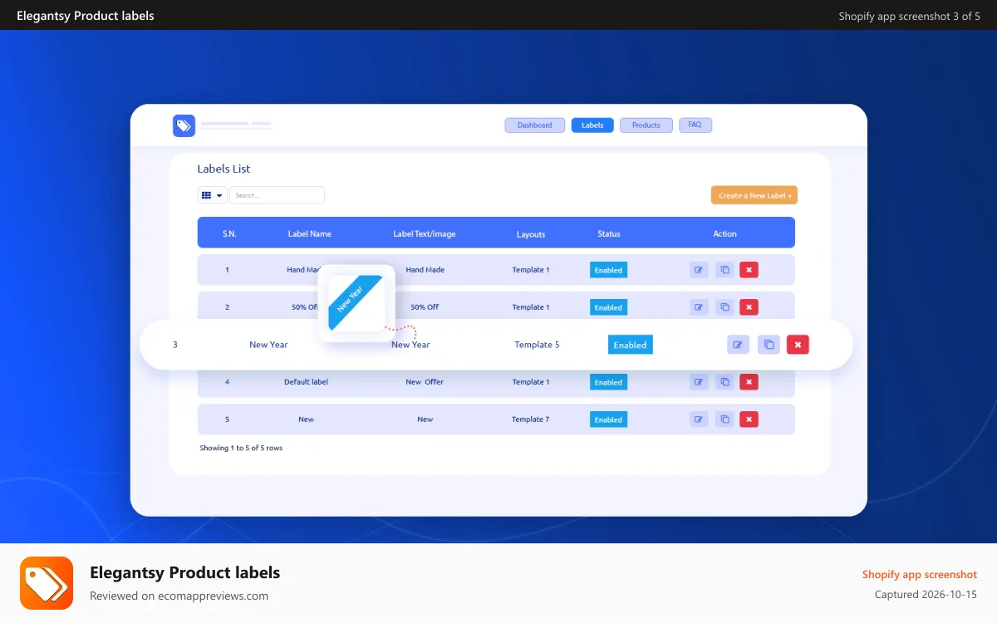997x623 pixels.
Task: Edit the row 5 New label
Action: click(699, 419)
